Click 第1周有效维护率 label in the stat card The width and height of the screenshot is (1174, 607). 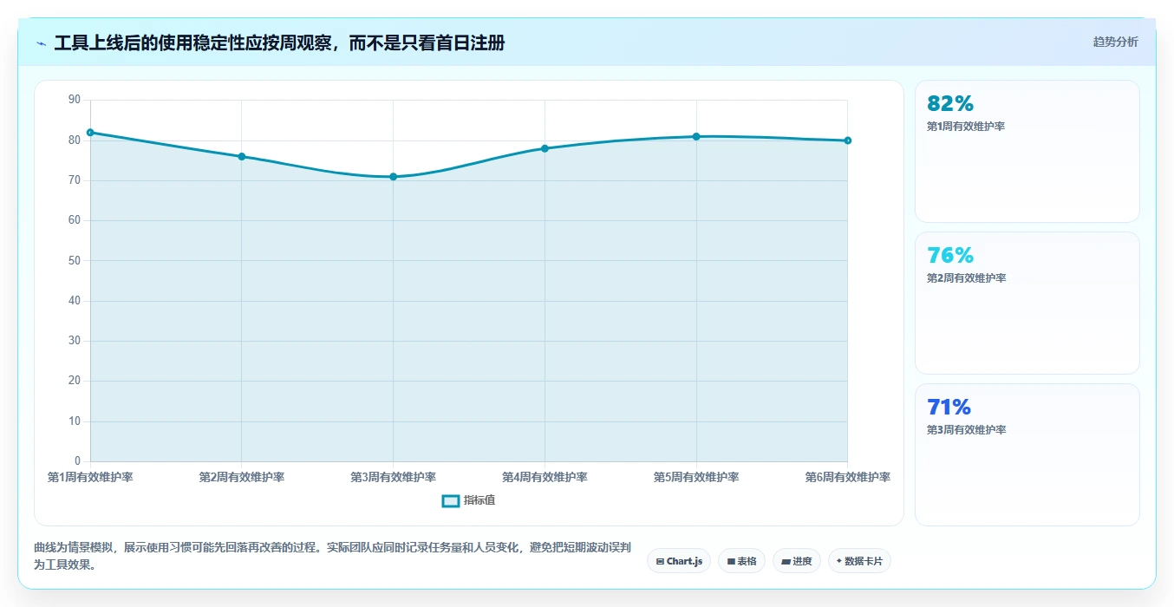(966, 127)
